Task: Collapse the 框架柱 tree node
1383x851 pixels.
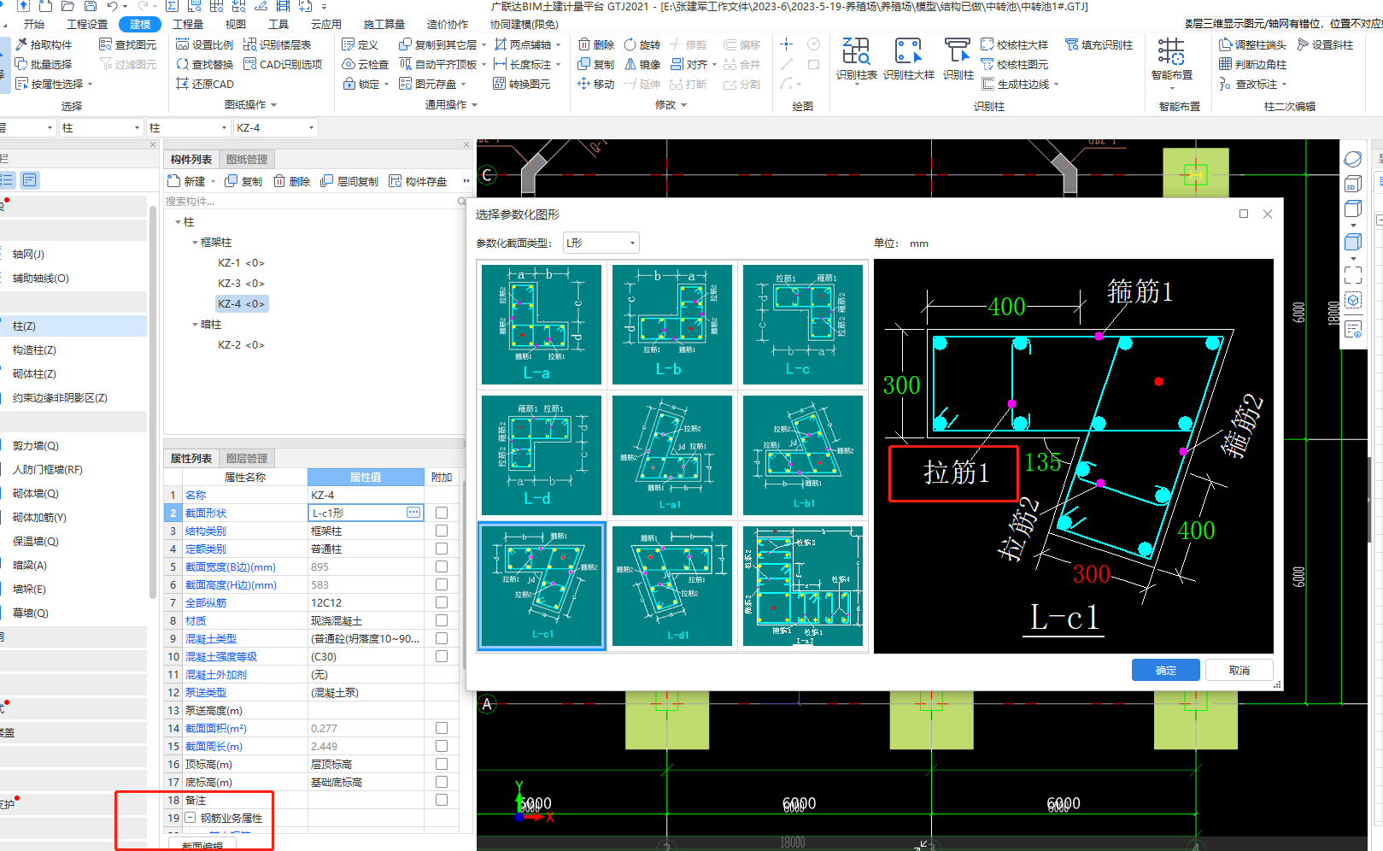Action: pos(195,243)
